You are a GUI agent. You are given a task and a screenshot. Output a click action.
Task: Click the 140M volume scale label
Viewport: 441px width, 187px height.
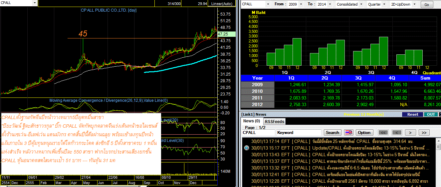pos(226,171)
